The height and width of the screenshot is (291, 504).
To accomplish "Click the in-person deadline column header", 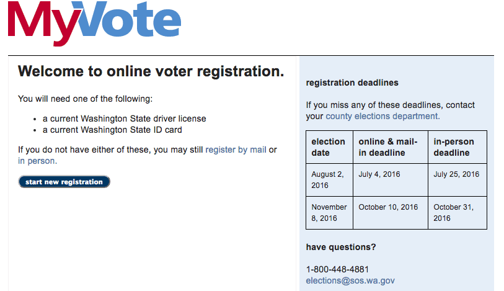I will pyautogui.click(x=458, y=147).
